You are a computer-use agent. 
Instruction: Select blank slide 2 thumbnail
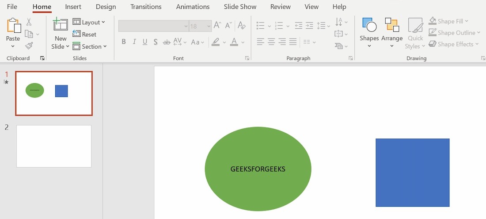click(54, 146)
